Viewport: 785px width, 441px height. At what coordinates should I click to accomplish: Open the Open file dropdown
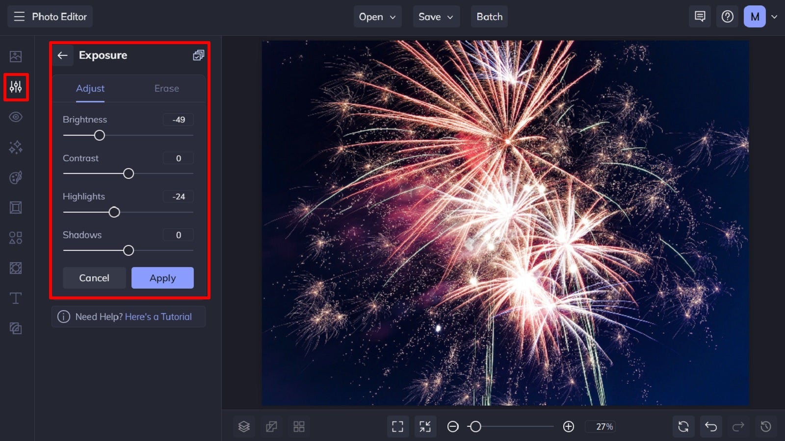[377, 16]
